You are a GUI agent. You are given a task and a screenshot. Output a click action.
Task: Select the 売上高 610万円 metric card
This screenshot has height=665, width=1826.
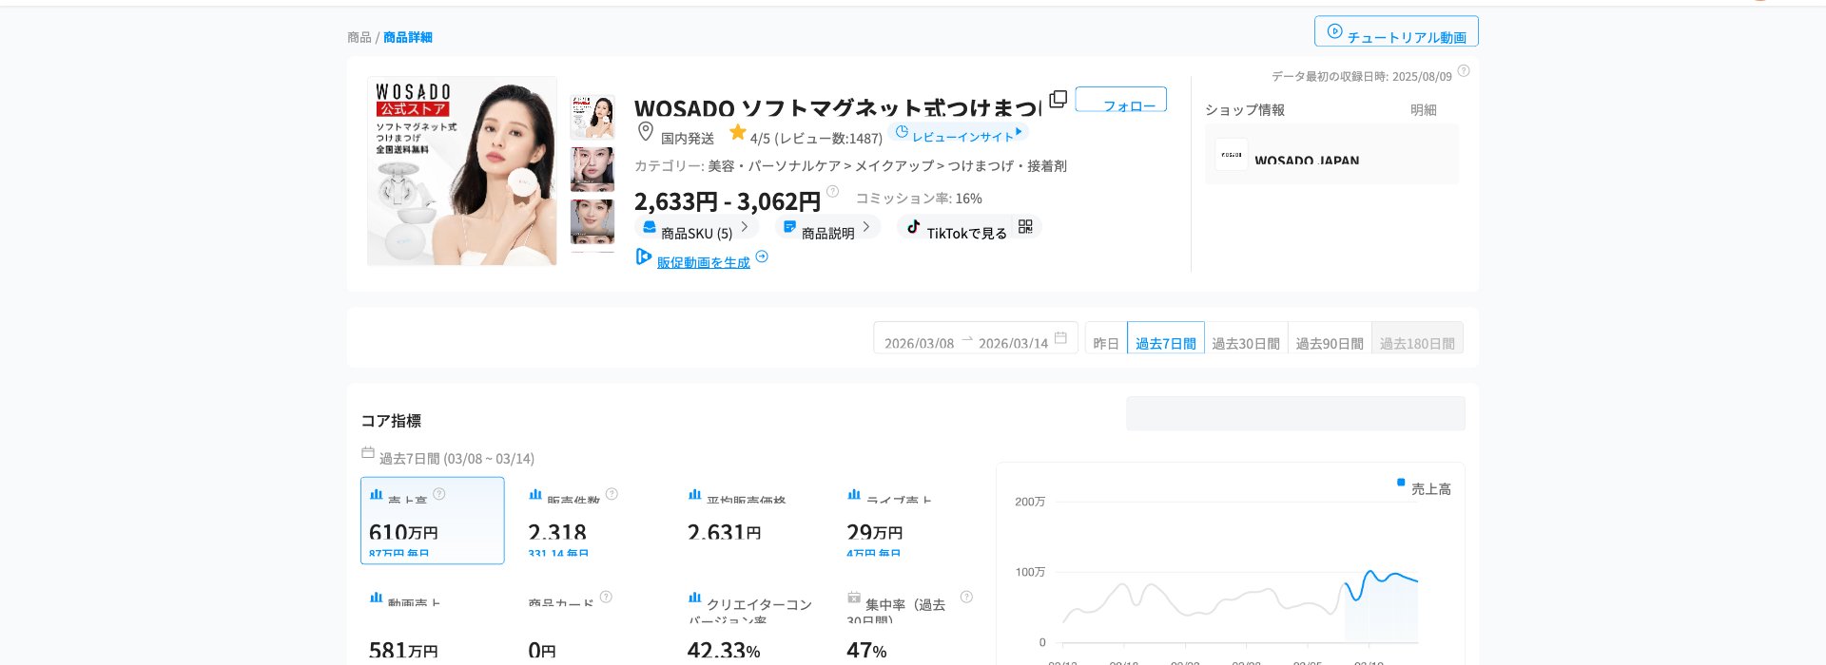(x=433, y=521)
